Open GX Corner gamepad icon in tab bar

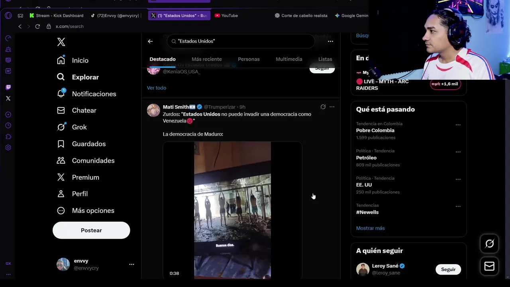(x=20, y=16)
